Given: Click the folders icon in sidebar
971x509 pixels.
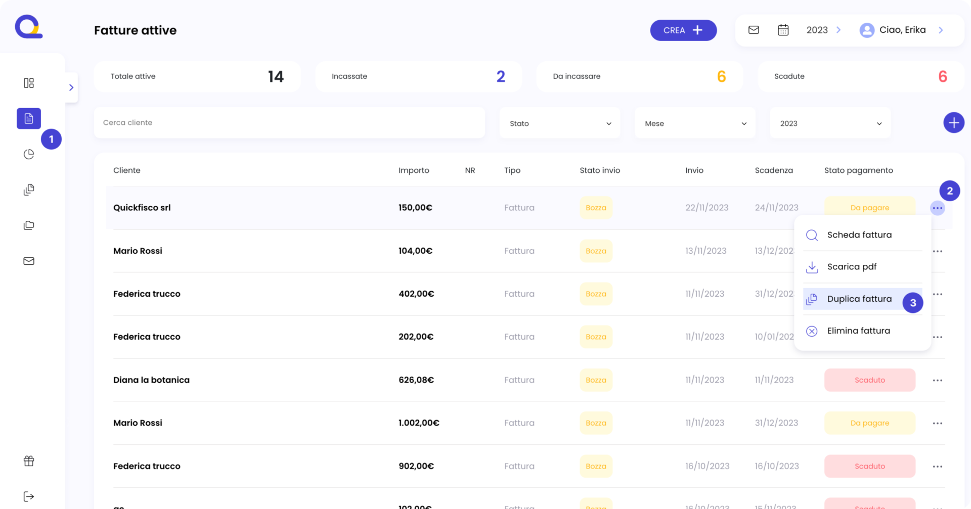Looking at the screenshot, I should click(x=29, y=225).
